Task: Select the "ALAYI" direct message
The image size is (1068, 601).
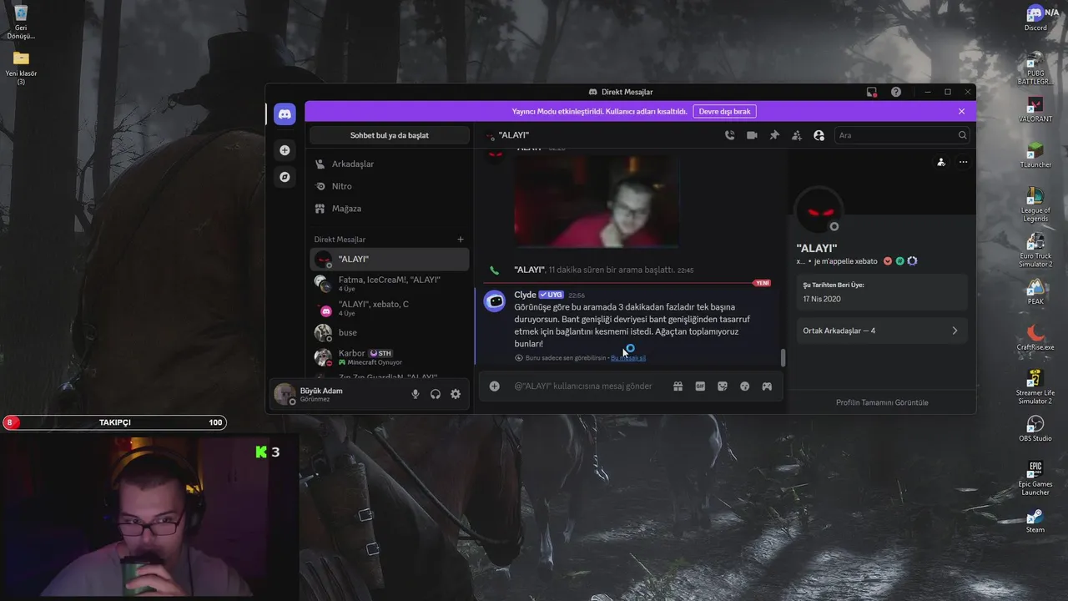Action: tap(389, 260)
